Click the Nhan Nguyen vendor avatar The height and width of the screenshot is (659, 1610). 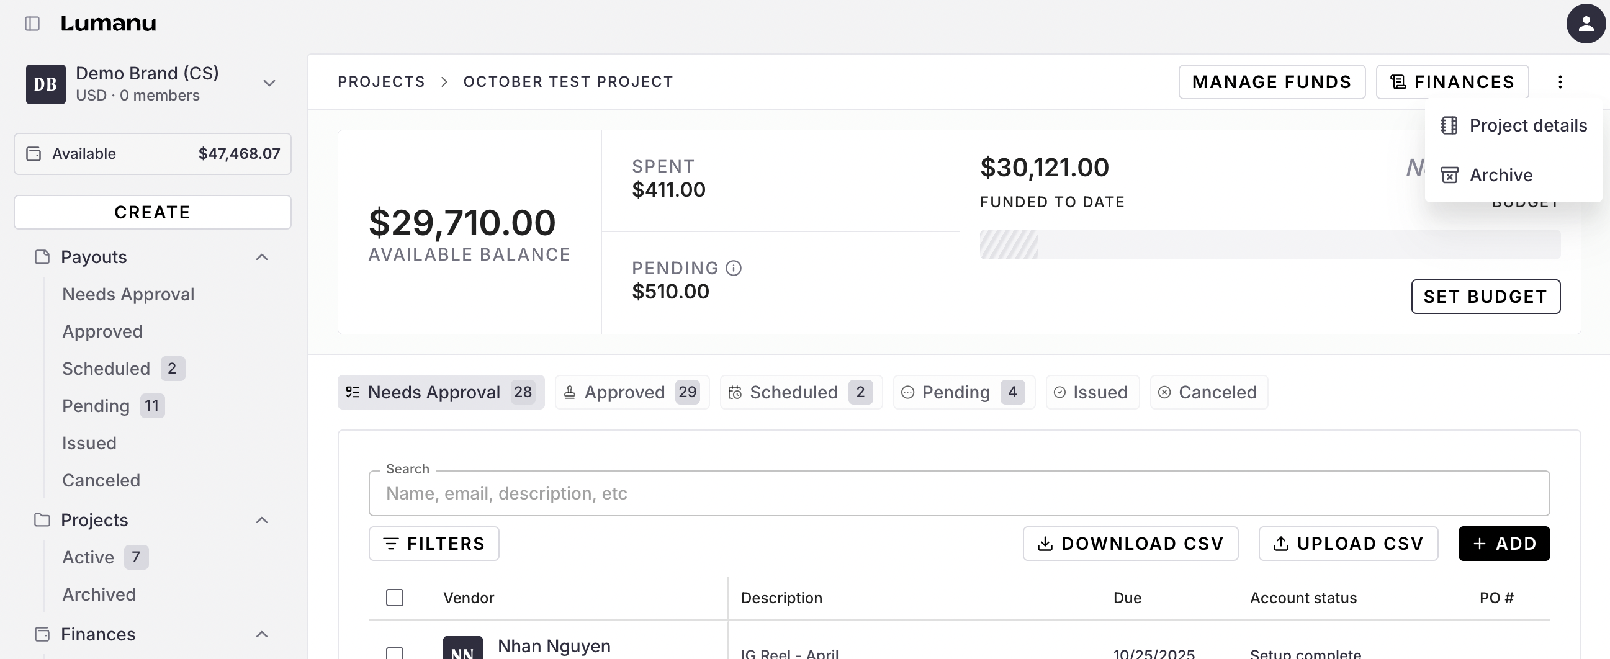pos(462,650)
